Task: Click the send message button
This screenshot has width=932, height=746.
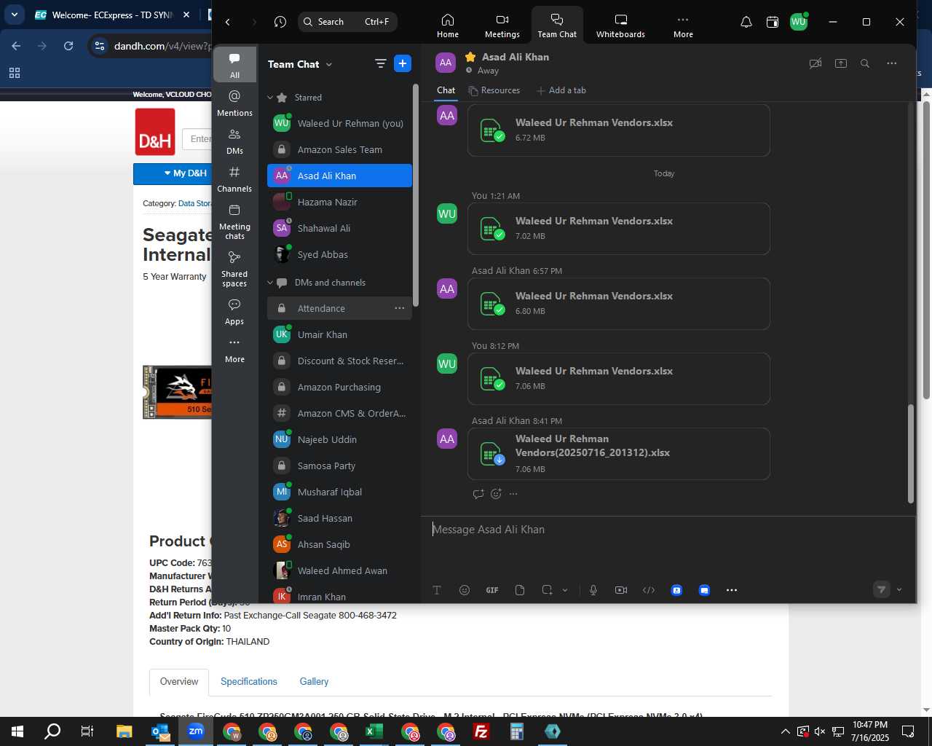Action: [882, 589]
